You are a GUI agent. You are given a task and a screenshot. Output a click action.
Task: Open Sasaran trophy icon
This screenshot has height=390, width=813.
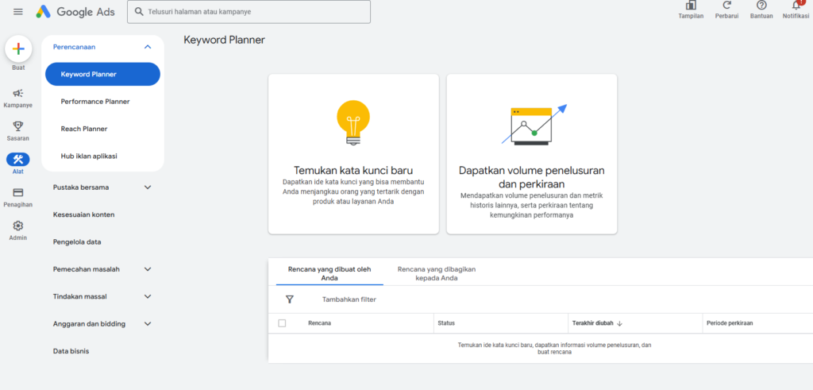tap(18, 126)
